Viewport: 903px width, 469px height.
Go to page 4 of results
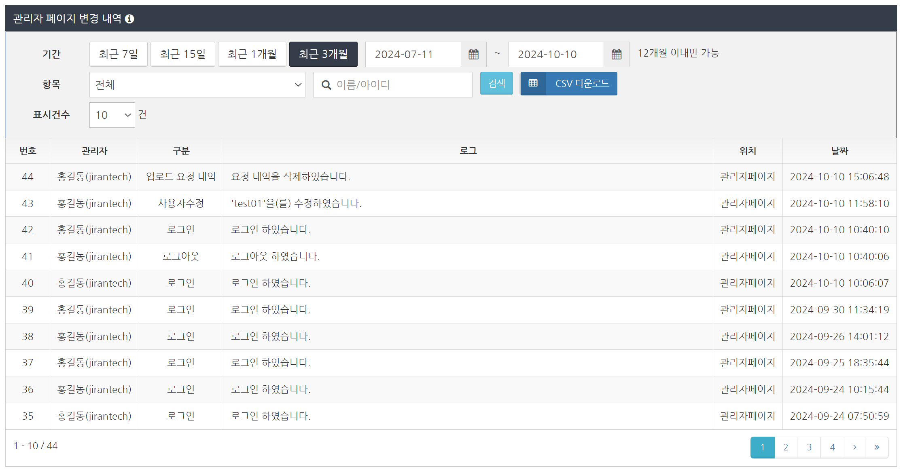(832, 447)
